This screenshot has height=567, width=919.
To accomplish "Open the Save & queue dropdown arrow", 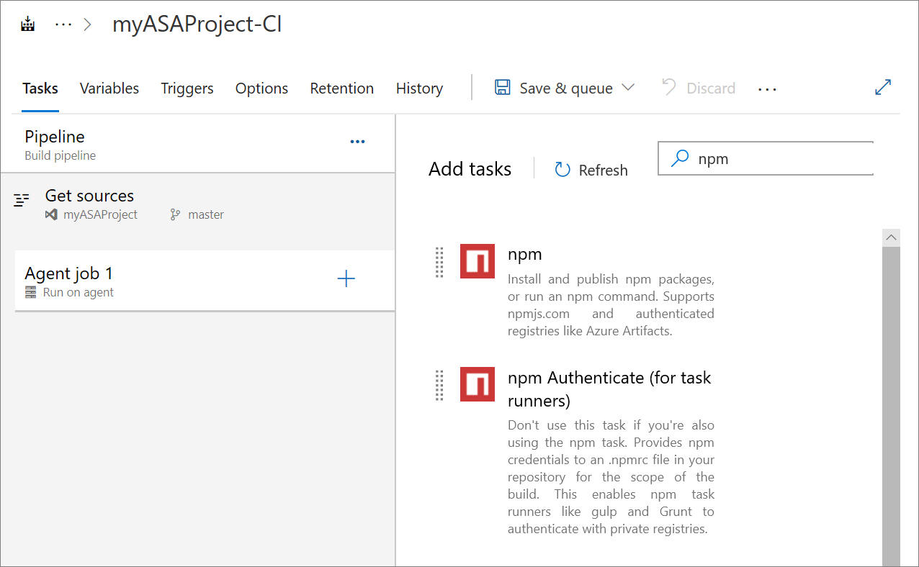I will pyautogui.click(x=628, y=88).
